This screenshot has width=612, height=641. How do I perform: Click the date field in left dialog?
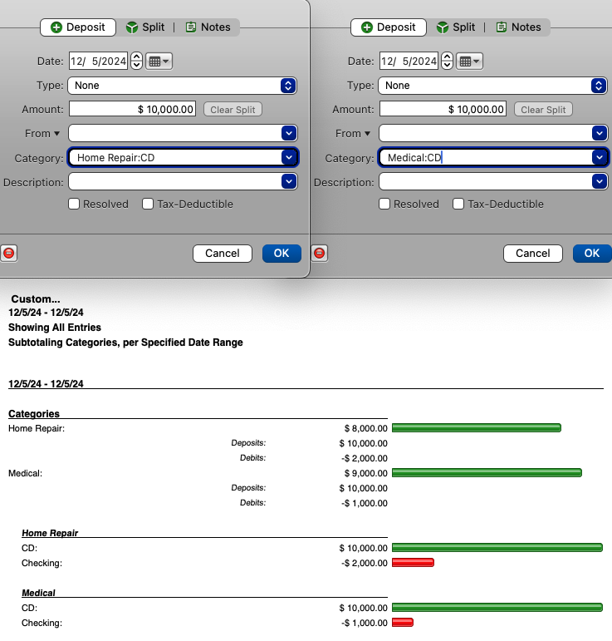tap(98, 61)
